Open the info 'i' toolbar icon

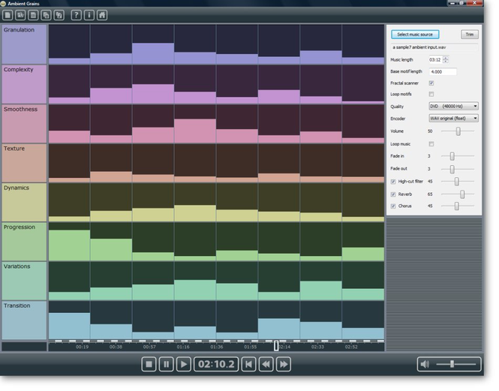[x=89, y=15]
